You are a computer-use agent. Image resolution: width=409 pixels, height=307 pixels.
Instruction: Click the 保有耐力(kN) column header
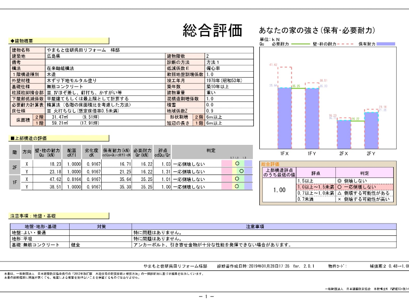117,152
